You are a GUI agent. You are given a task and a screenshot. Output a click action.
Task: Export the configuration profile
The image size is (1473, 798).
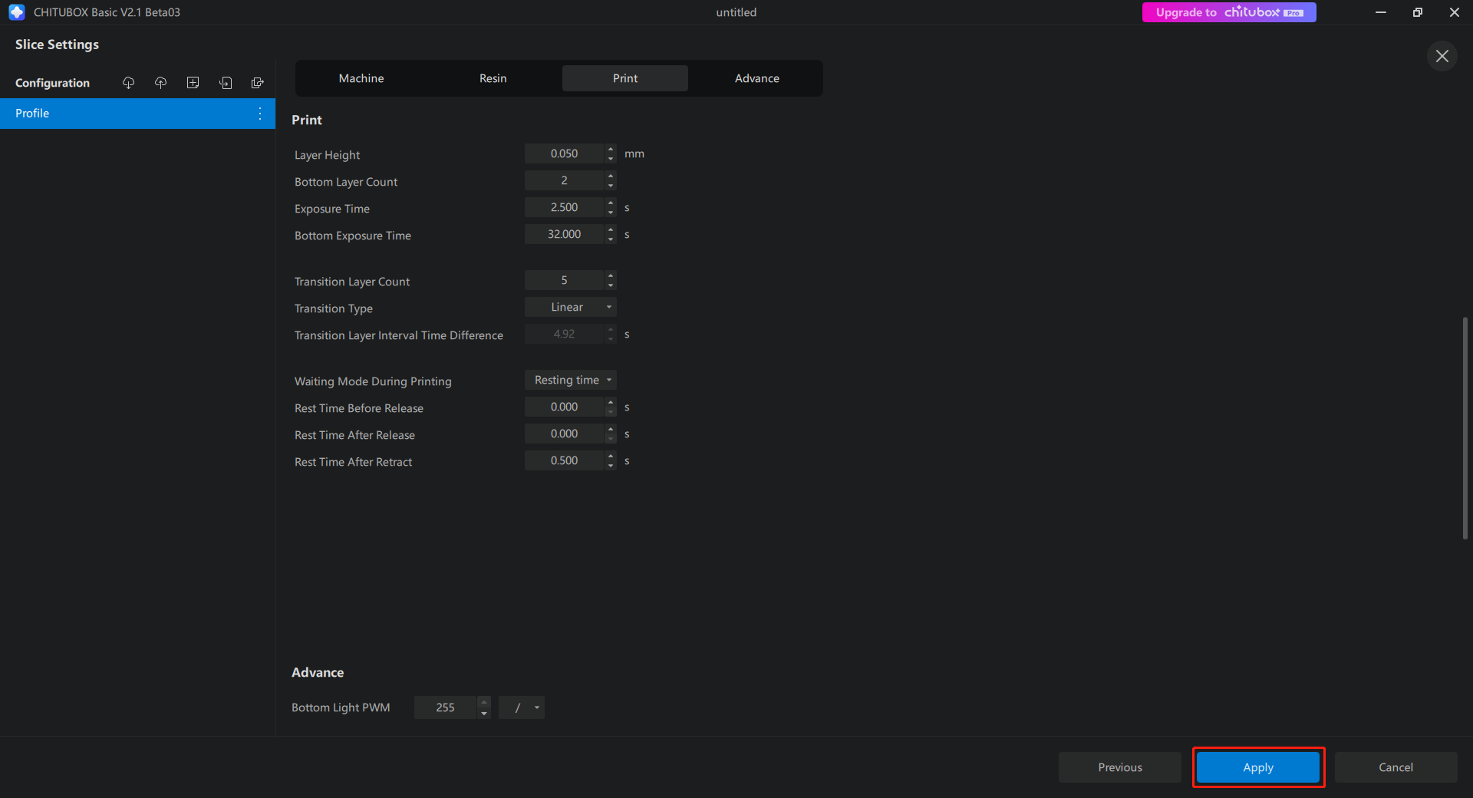coord(258,83)
